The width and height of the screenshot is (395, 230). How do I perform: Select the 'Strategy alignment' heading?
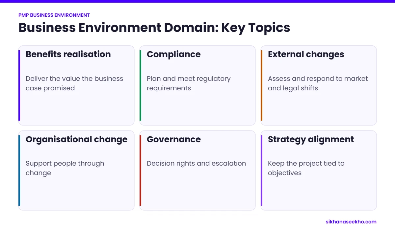[311, 139]
